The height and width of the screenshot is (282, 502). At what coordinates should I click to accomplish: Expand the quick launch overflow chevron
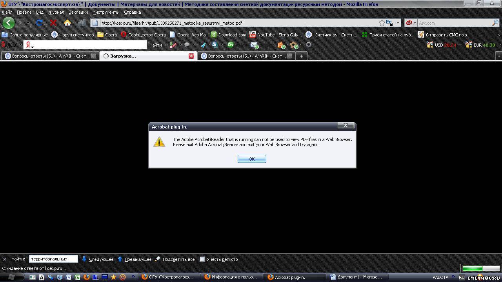click(x=133, y=277)
